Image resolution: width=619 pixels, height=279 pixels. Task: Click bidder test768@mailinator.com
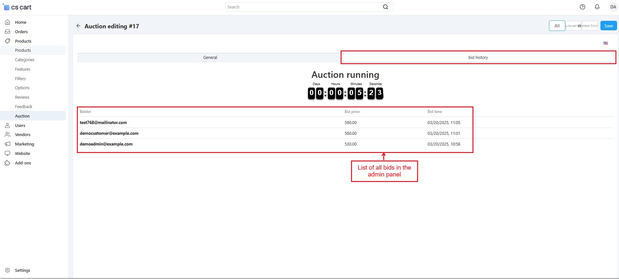[103, 123]
